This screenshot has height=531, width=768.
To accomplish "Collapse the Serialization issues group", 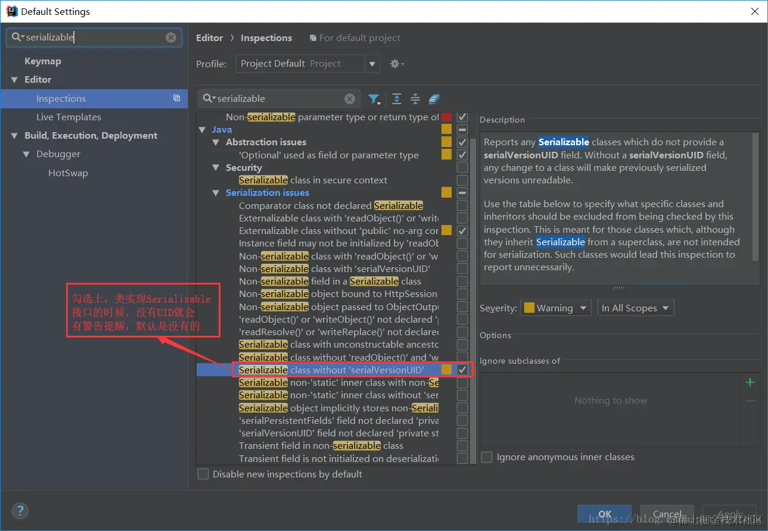I will (216, 193).
